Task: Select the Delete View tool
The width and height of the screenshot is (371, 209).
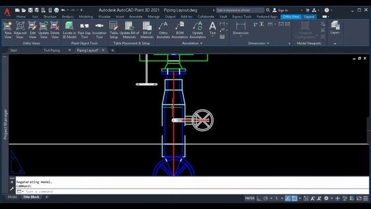Action: tap(55, 30)
